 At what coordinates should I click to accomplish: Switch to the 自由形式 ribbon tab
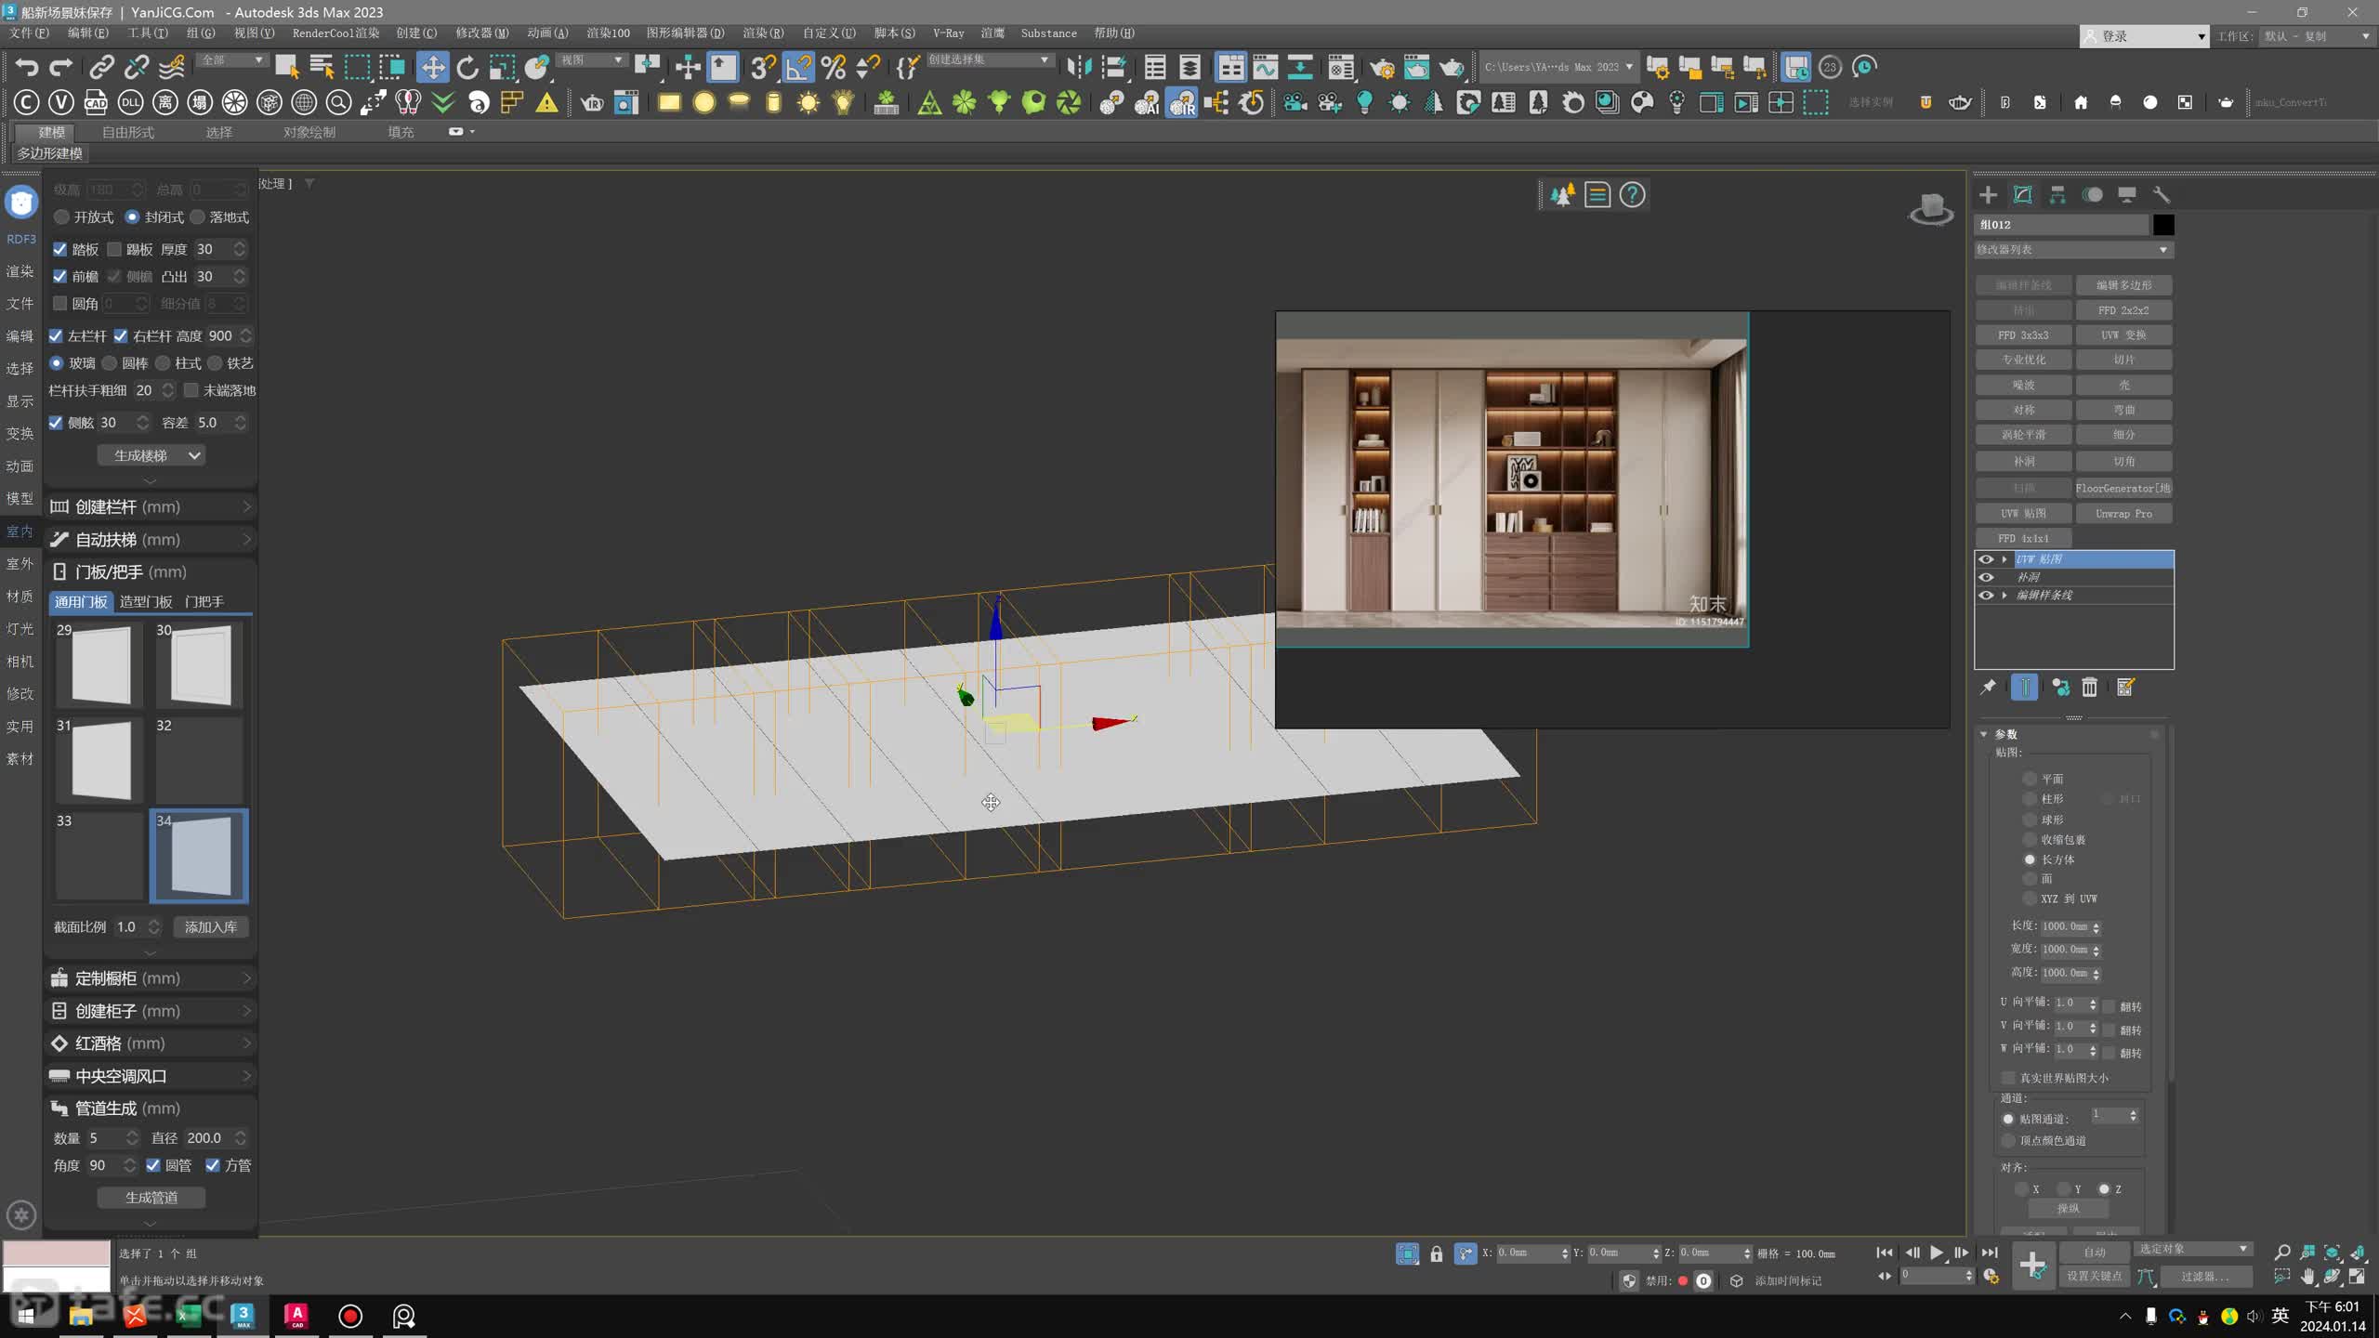[128, 132]
